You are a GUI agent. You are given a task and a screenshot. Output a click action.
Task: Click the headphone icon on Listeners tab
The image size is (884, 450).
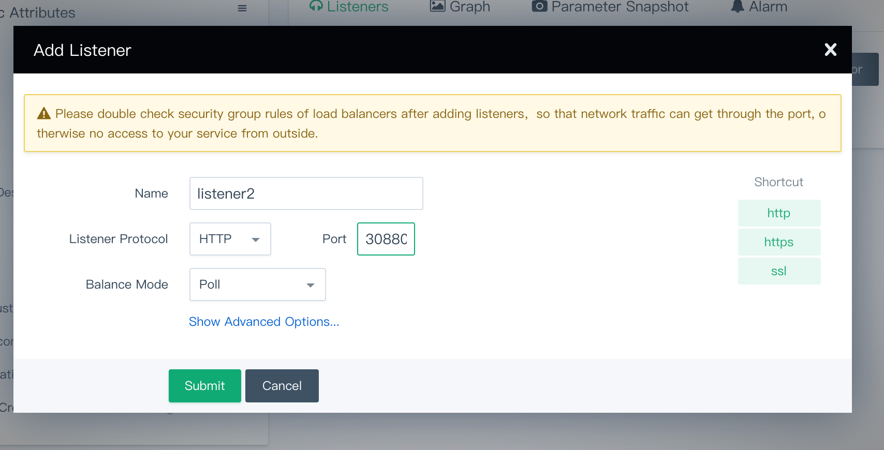click(316, 6)
